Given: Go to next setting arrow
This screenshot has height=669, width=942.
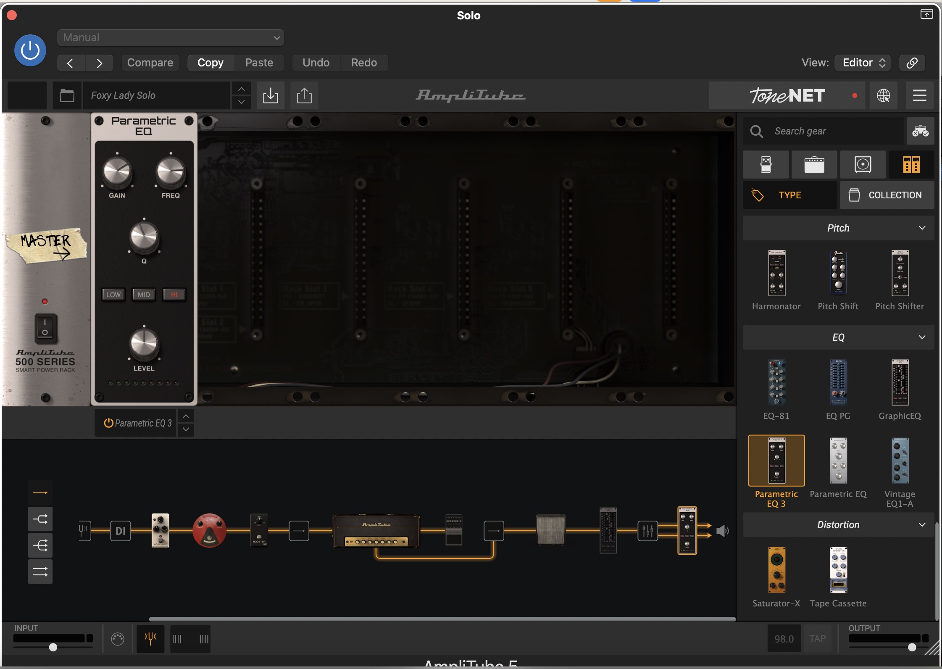Looking at the screenshot, I should click(99, 63).
